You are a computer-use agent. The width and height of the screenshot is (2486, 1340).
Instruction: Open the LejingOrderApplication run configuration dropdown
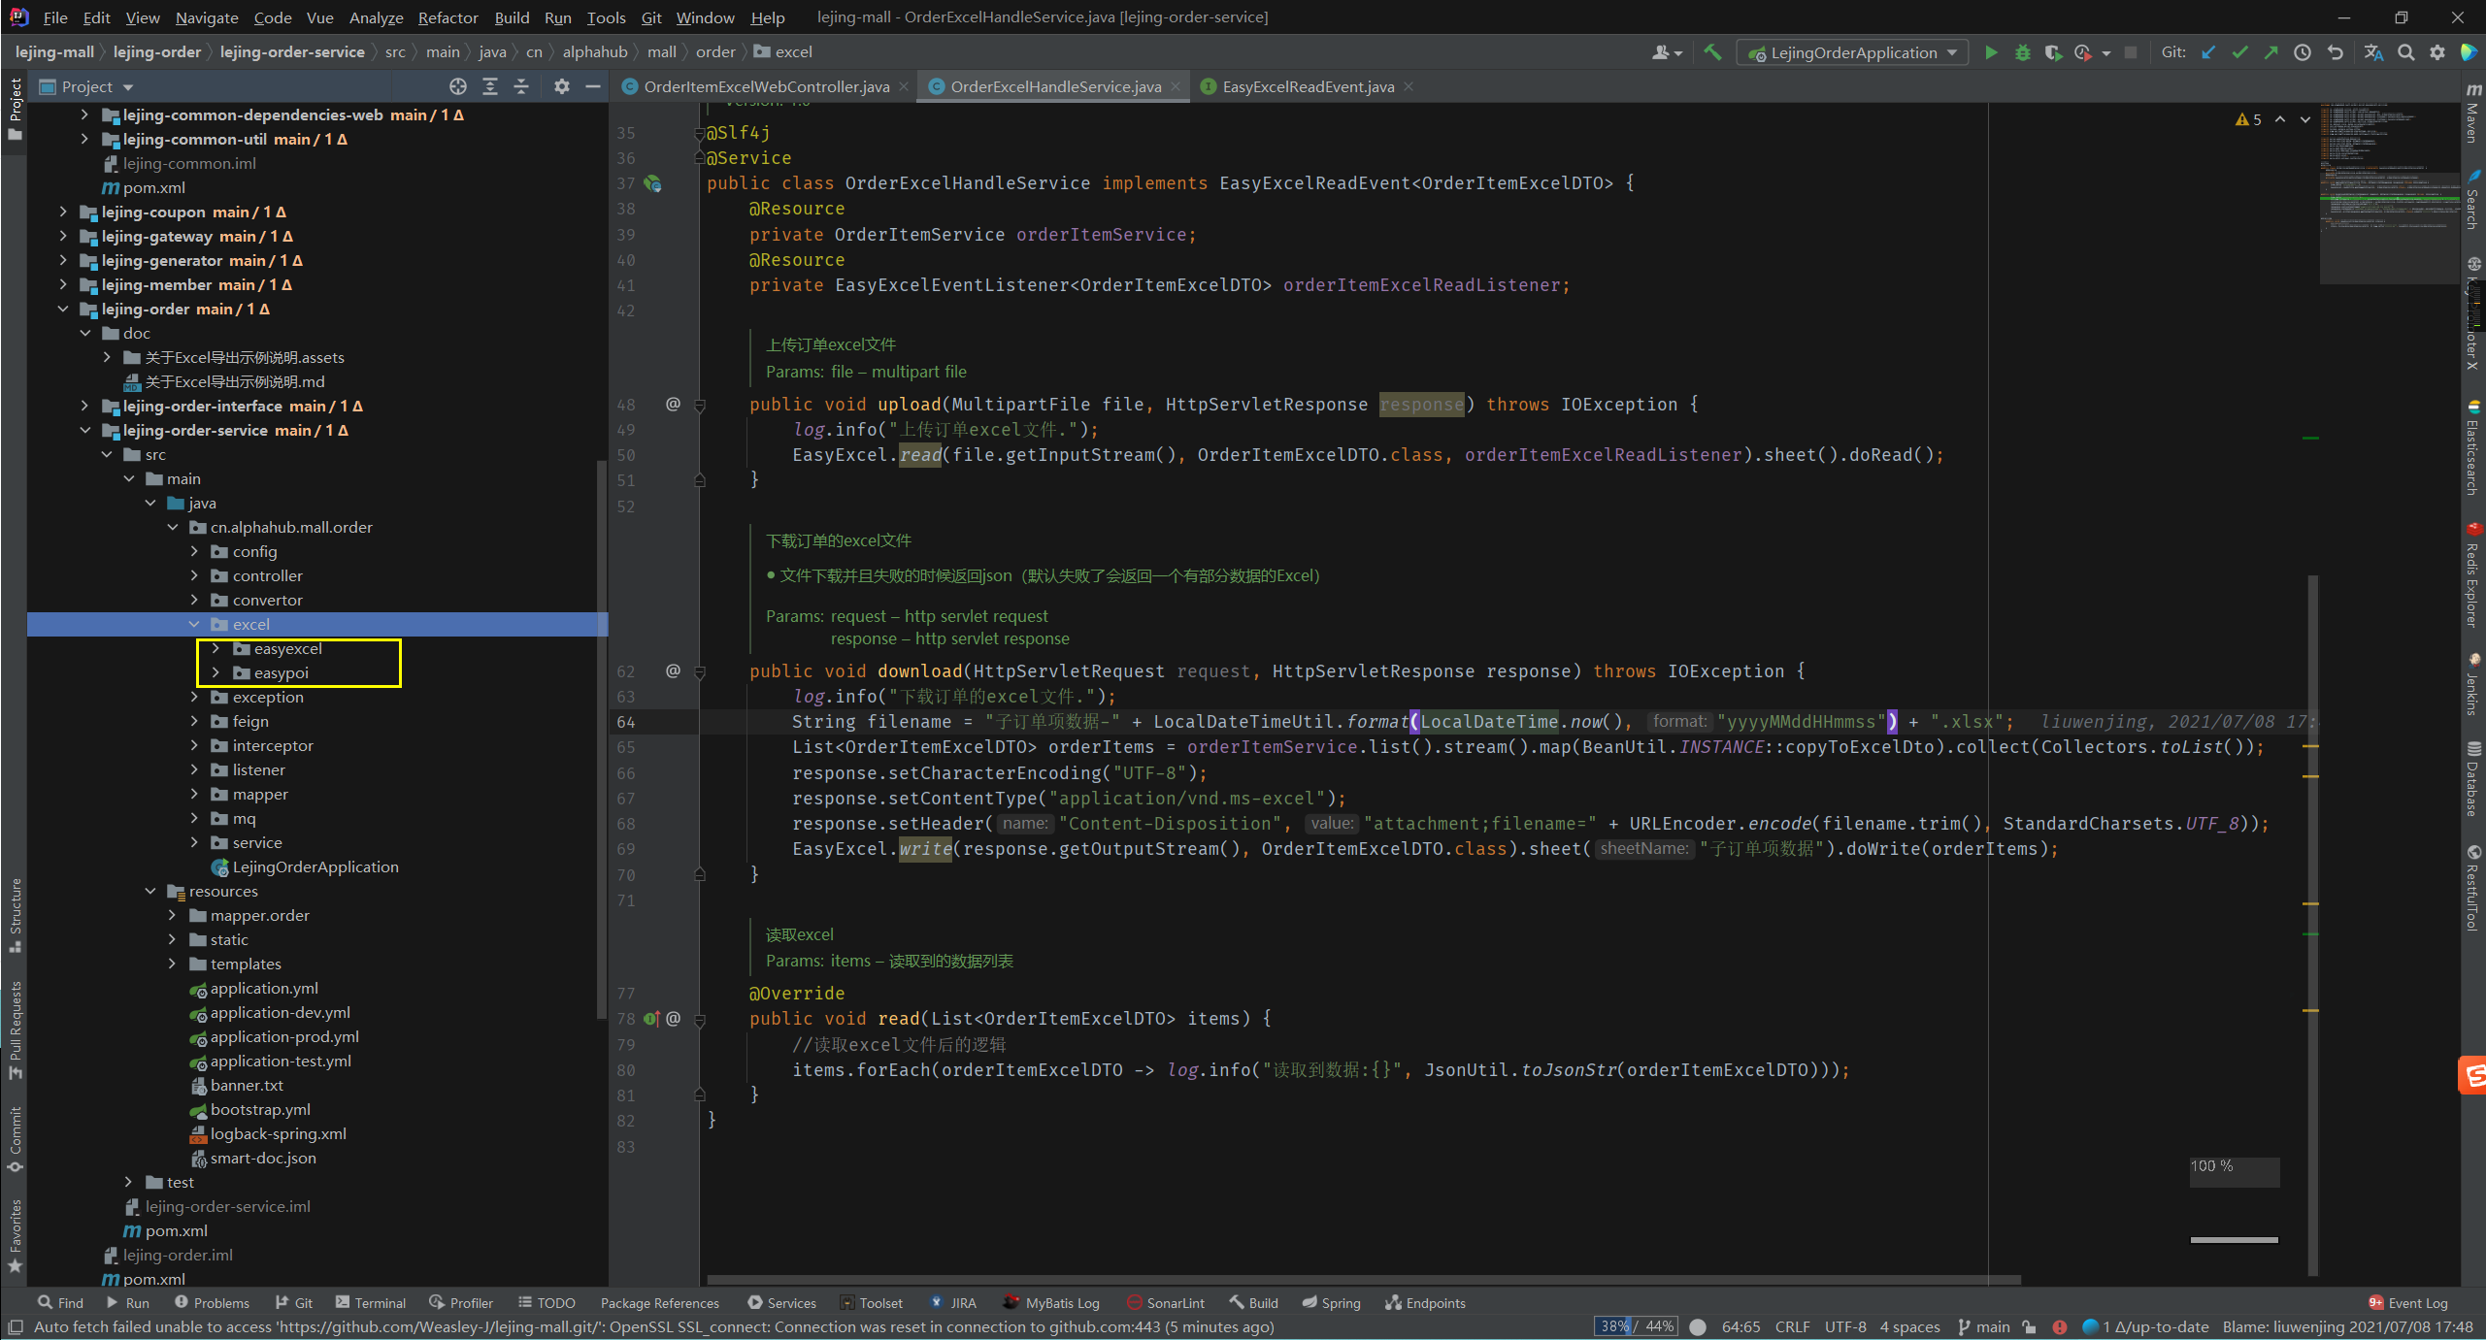point(1852,52)
